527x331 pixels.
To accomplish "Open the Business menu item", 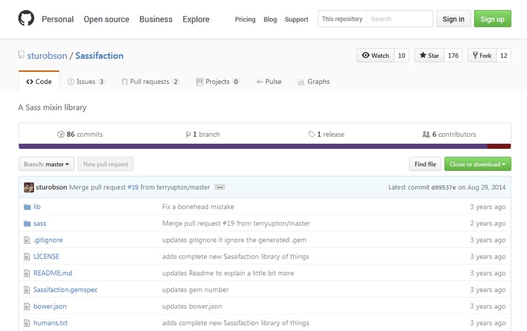I will (x=156, y=19).
